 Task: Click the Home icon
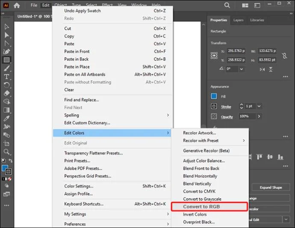point(17,6)
